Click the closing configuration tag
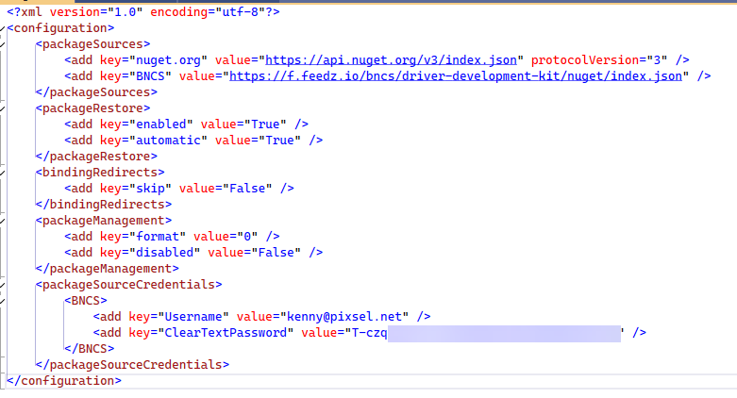 pos(63,380)
